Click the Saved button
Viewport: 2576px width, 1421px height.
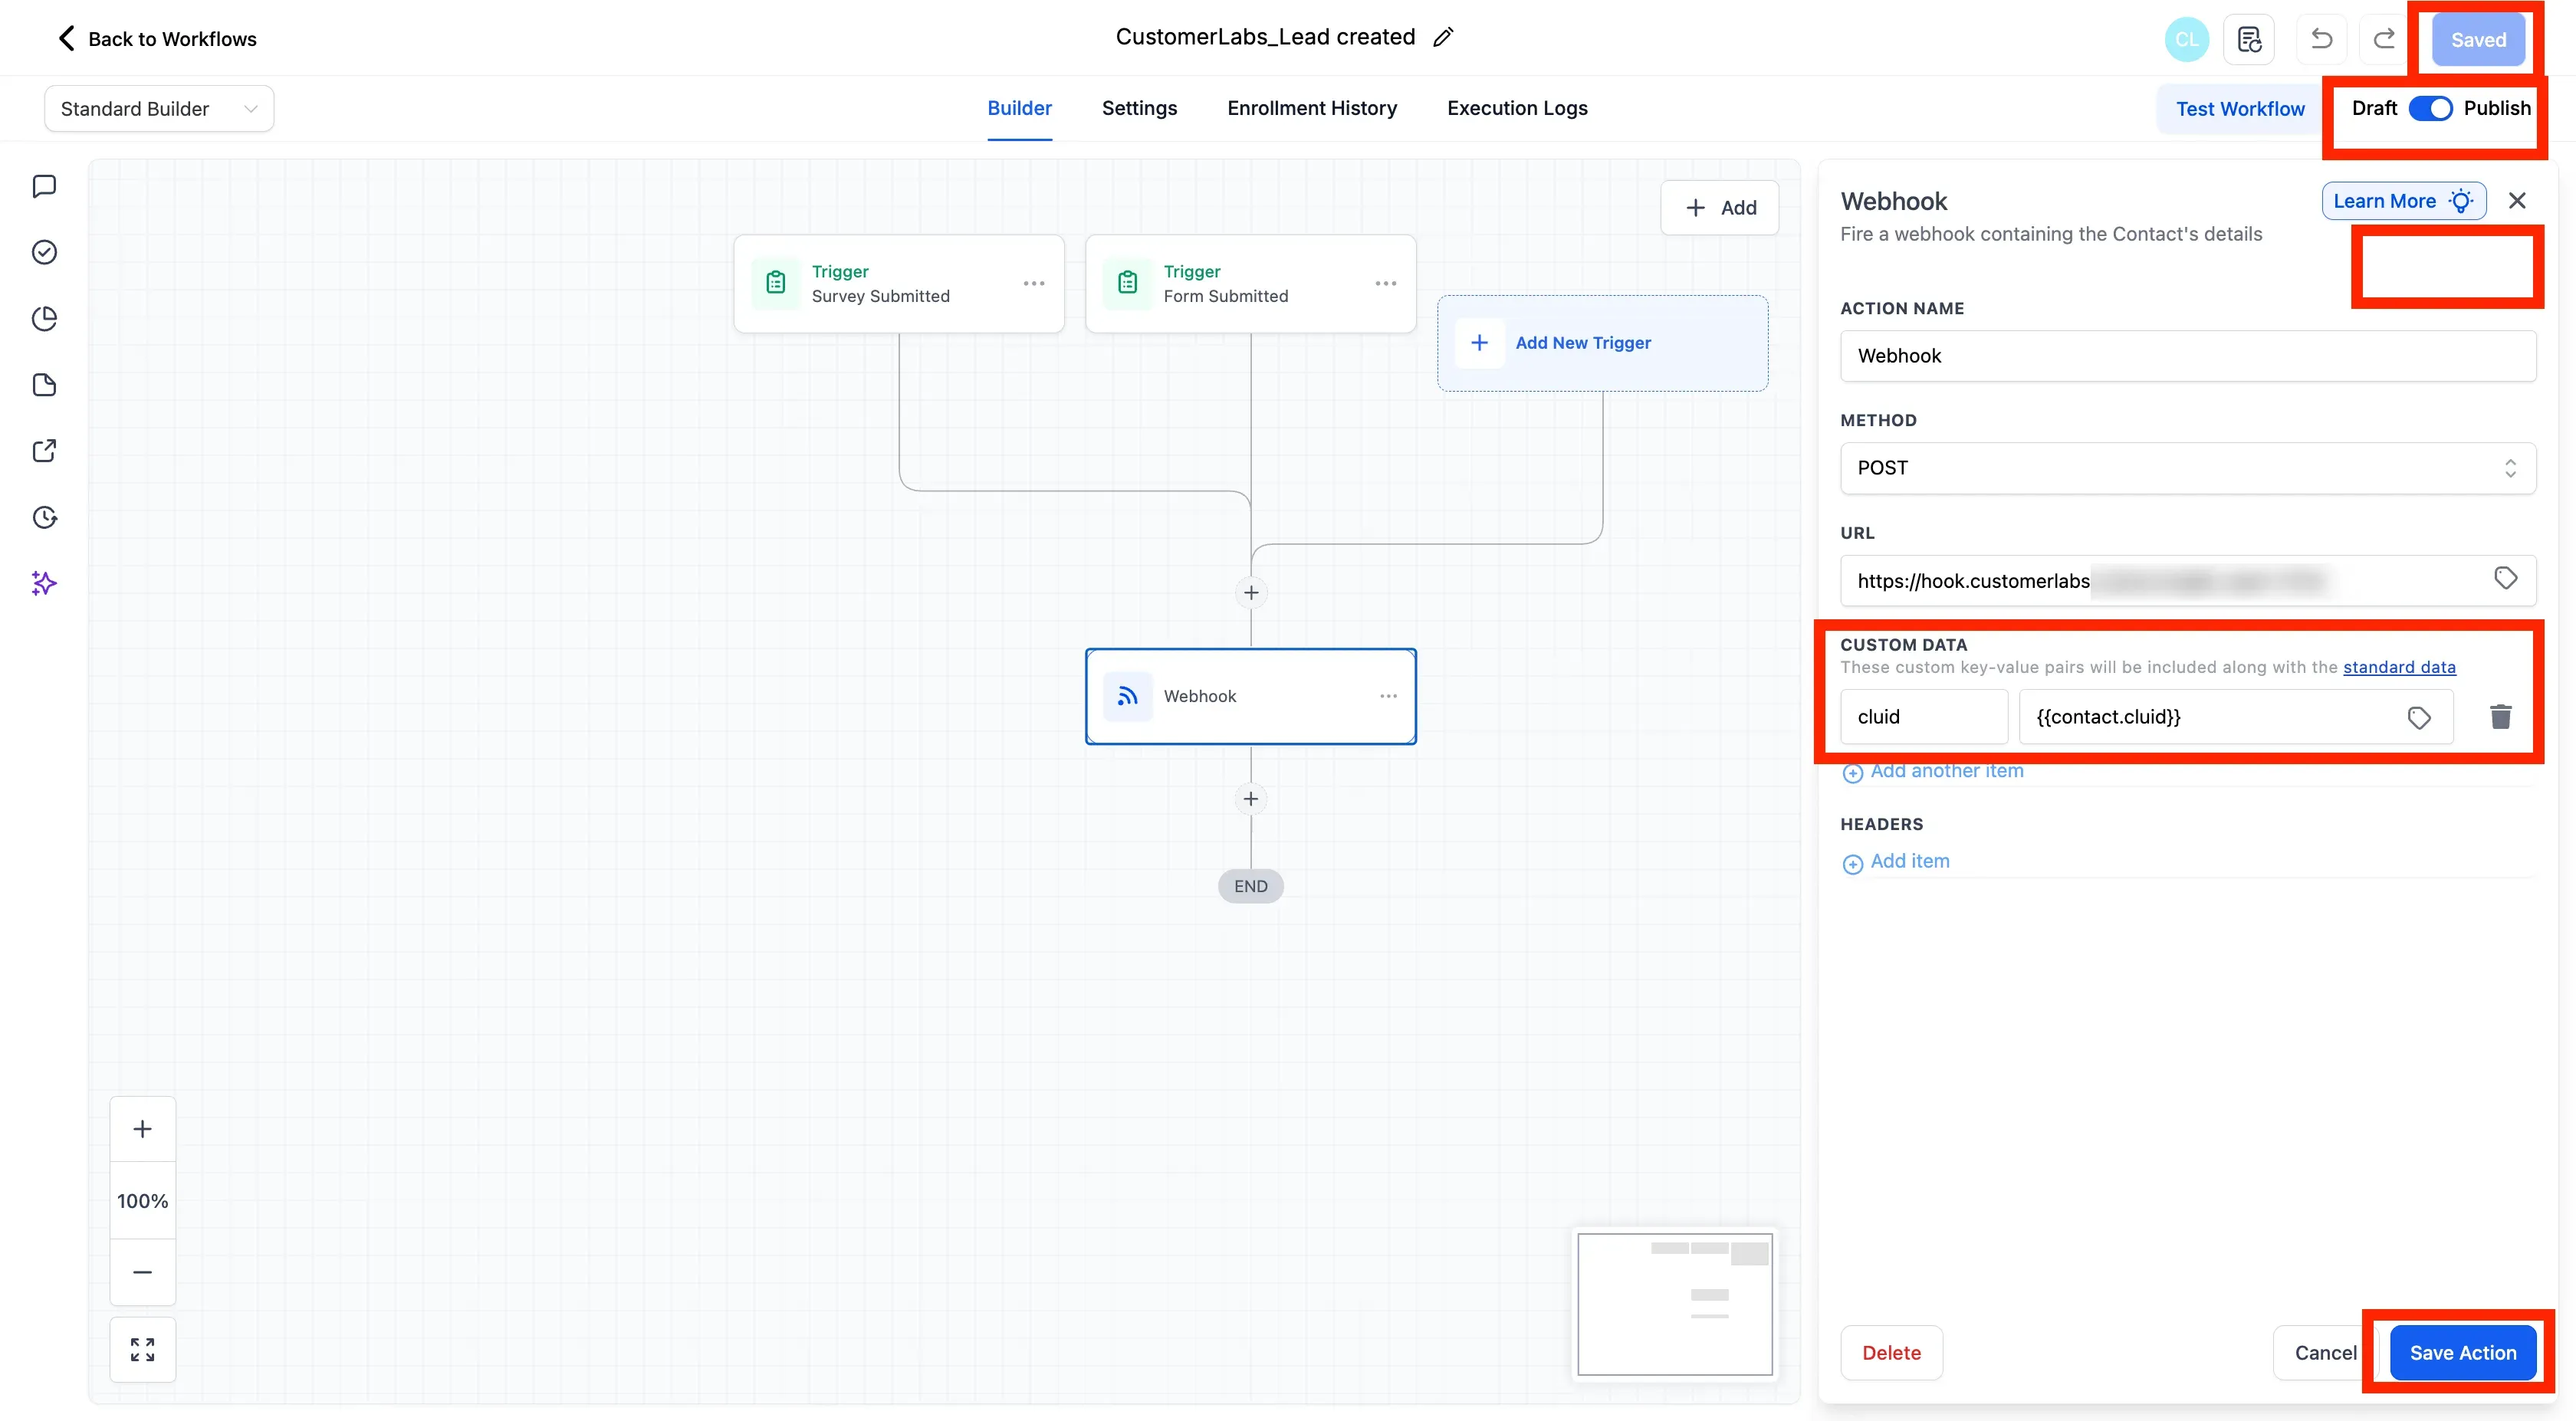2478,40
